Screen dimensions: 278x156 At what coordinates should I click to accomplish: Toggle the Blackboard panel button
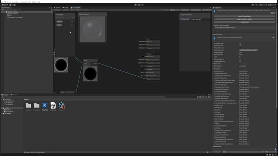[x=185, y=10]
